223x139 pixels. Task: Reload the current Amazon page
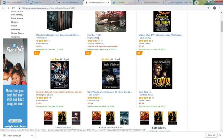[13, 8]
